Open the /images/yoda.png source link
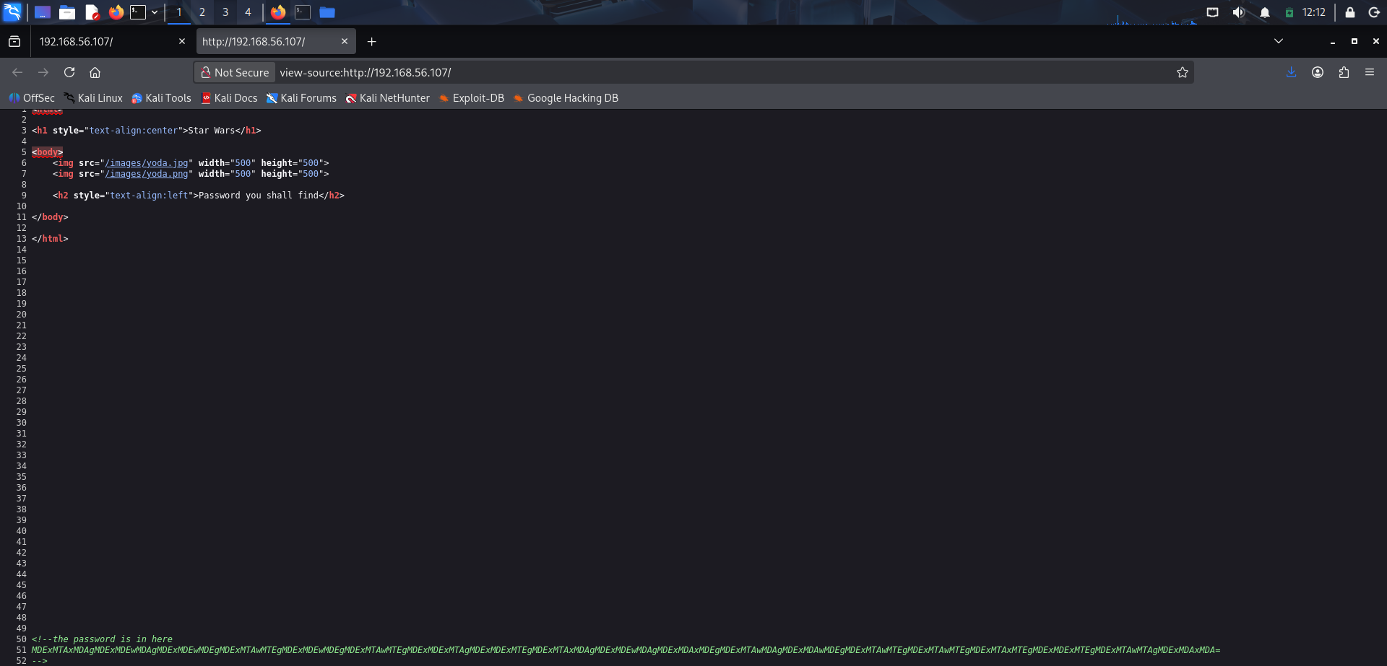 click(147, 174)
